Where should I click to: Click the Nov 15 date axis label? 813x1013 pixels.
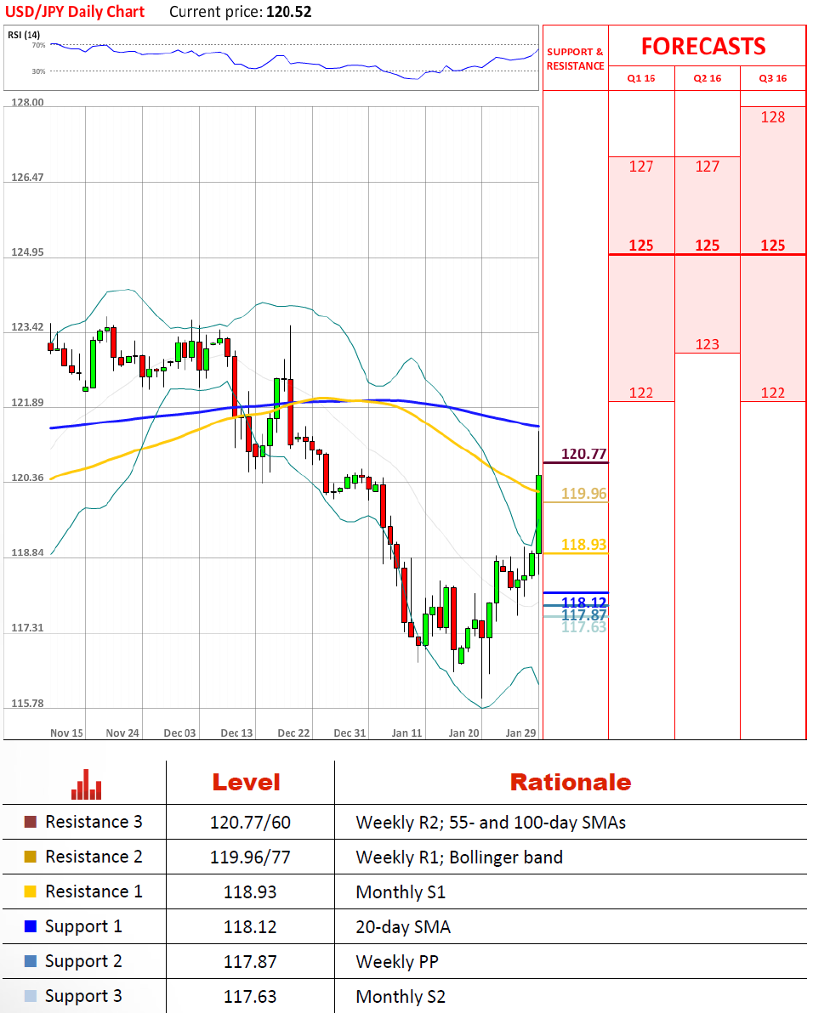[66, 733]
